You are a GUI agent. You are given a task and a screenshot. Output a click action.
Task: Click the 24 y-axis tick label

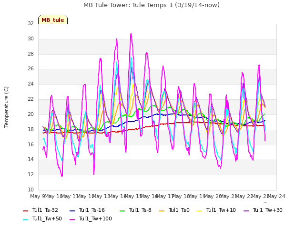30,84
